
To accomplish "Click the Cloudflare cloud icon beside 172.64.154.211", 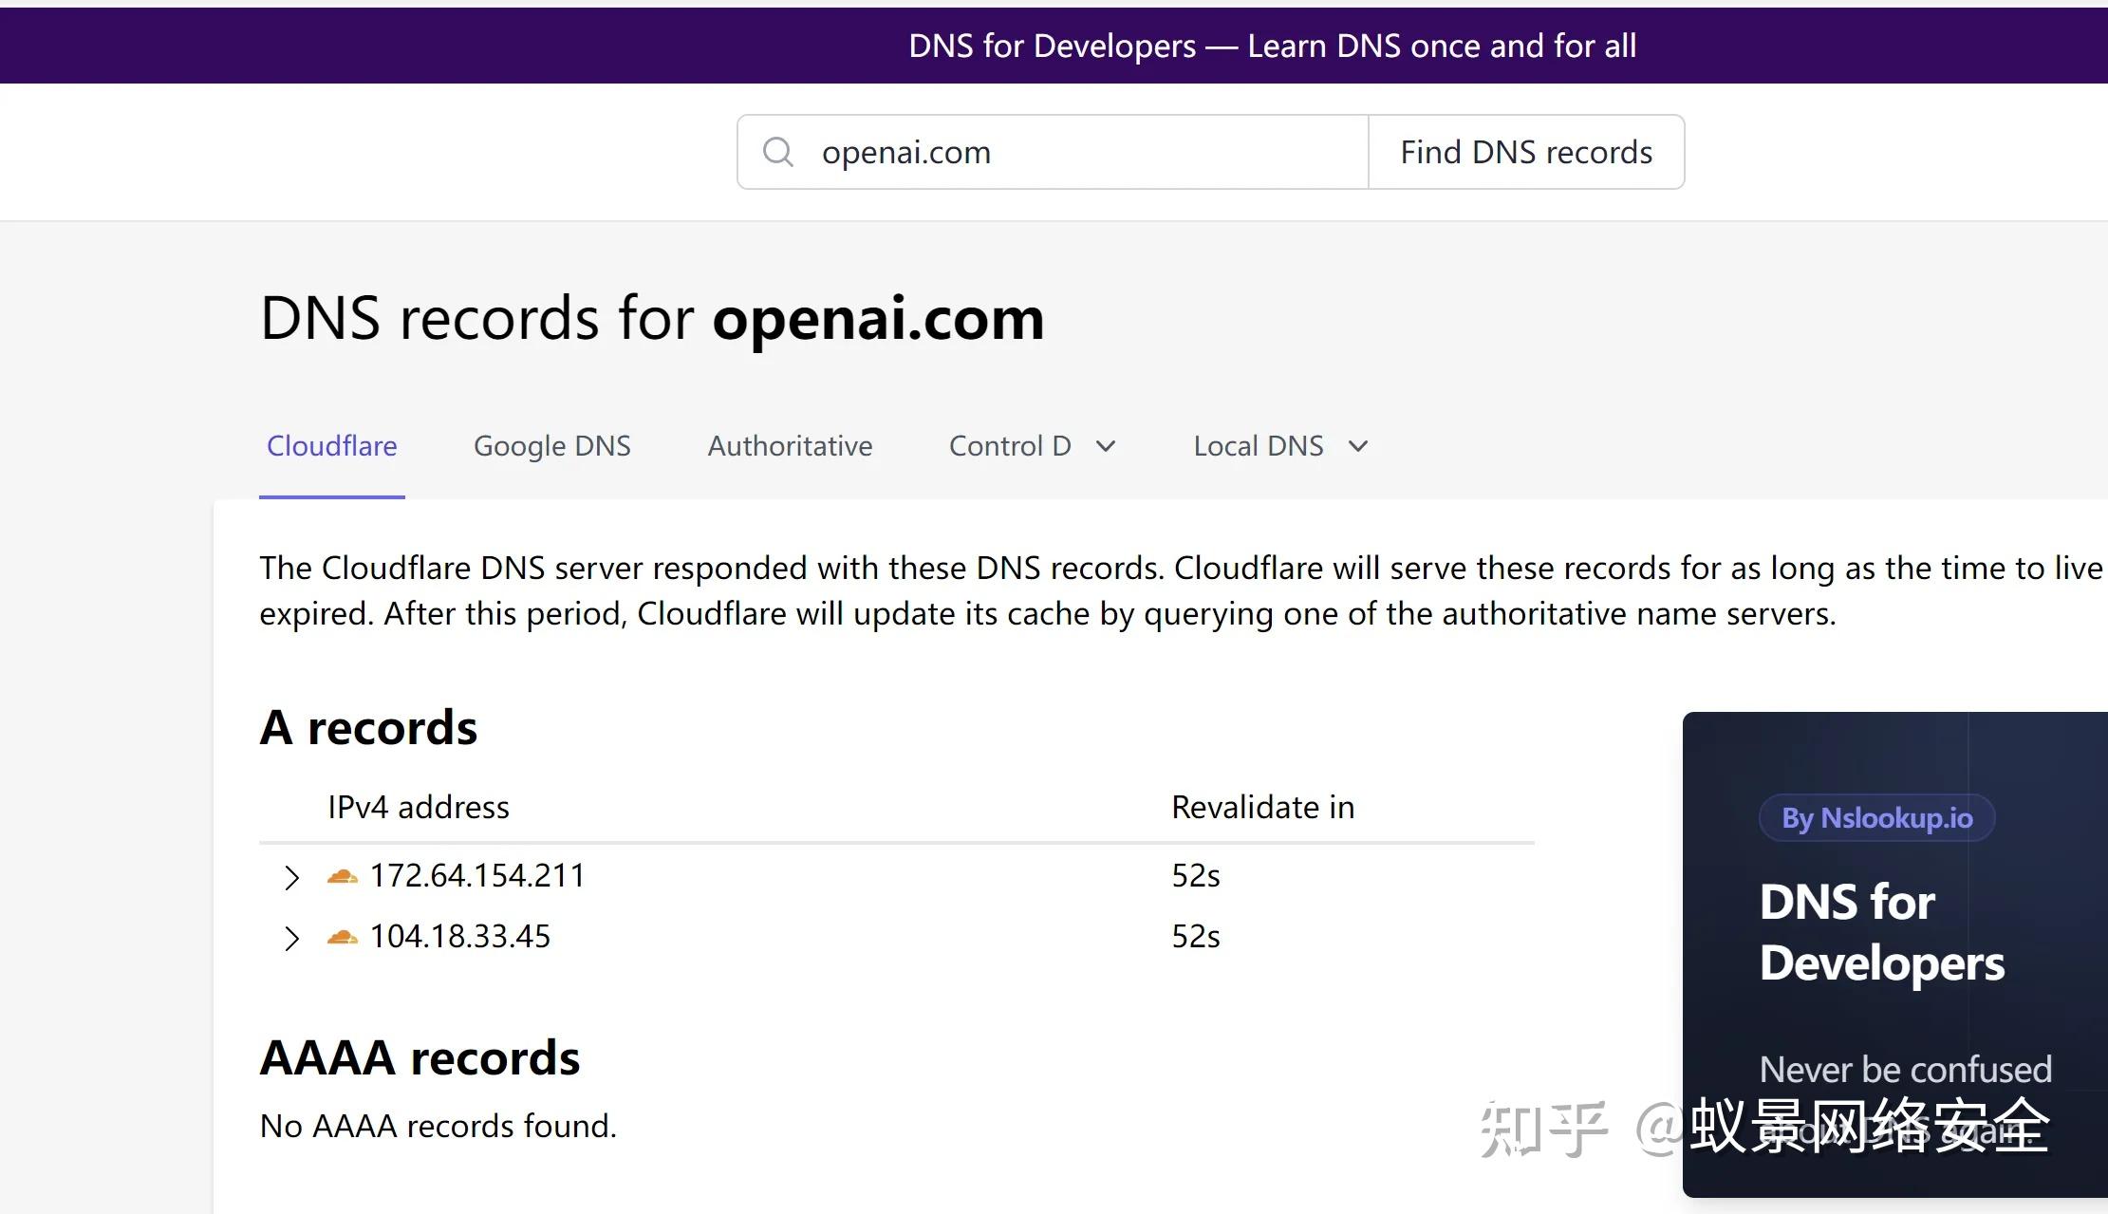I will 342,876.
